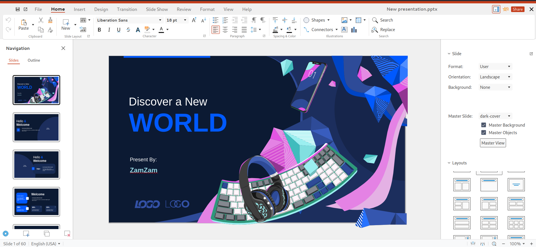Click the Bold formatting icon
This screenshot has width=536, height=247.
pyautogui.click(x=99, y=30)
